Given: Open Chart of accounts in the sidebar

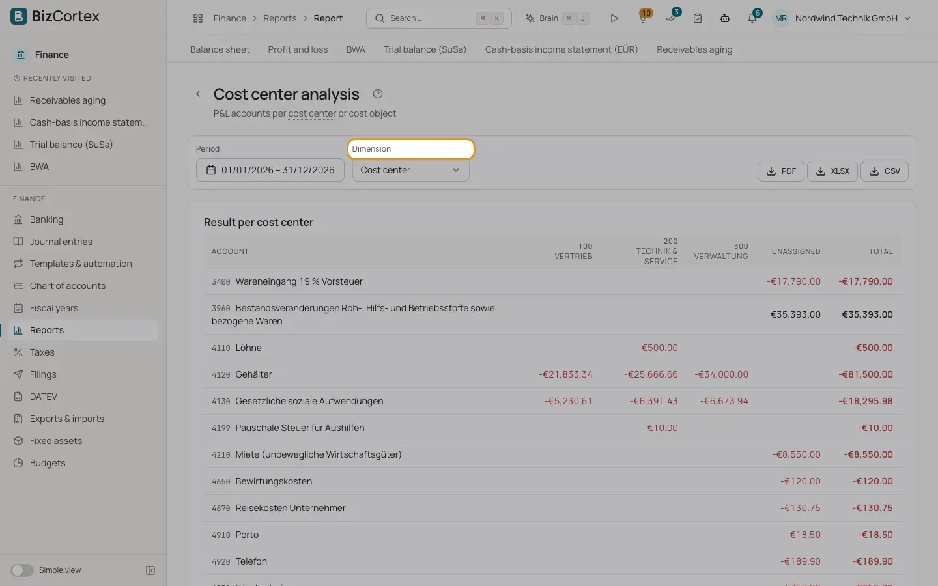Looking at the screenshot, I should 83,286.
